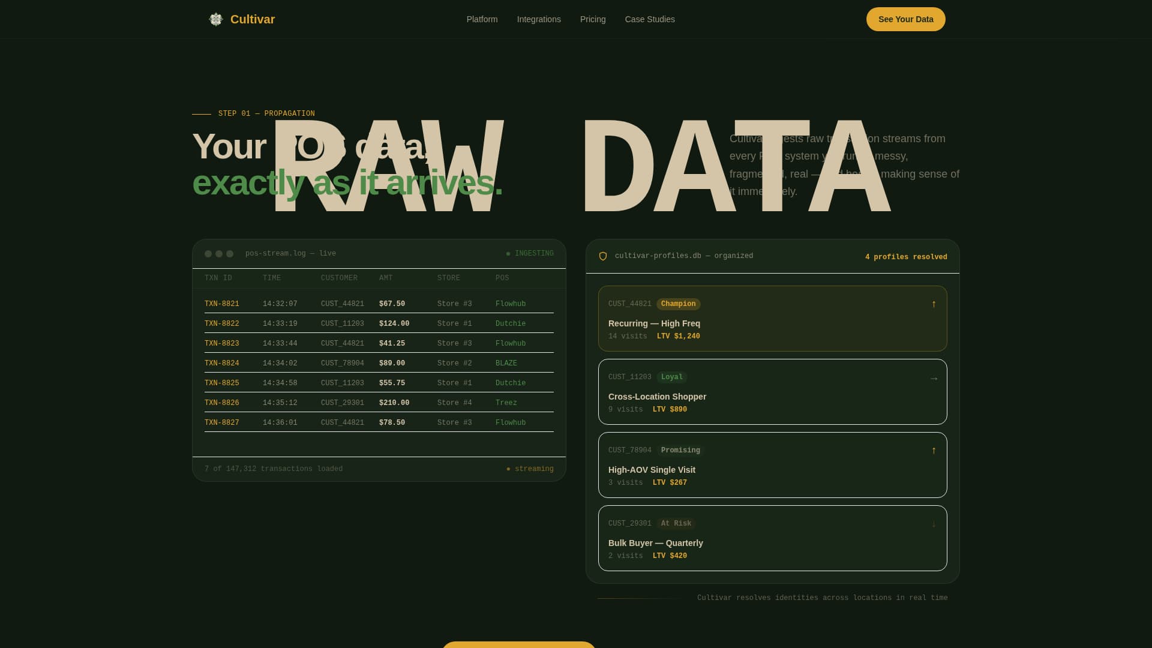The height and width of the screenshot is (648, 1152).
Task: Open the Bulk Buyer — Quarterly profile card
Action: point(772,538)
